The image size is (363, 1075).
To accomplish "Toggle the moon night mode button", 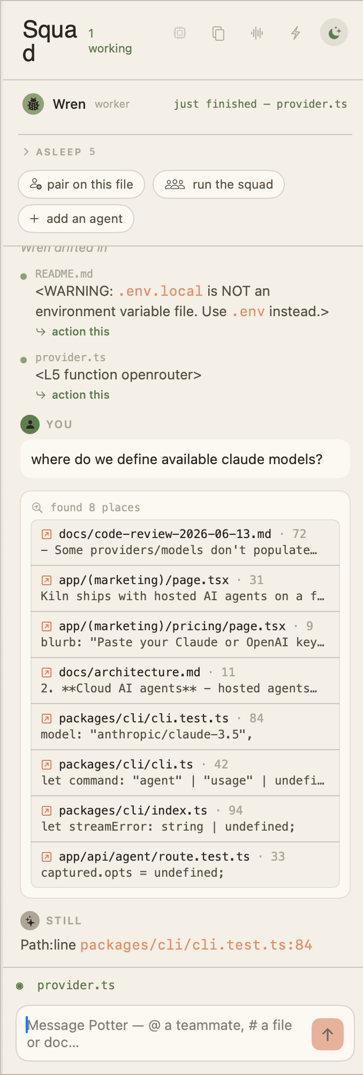I will [x=334, y=33].
